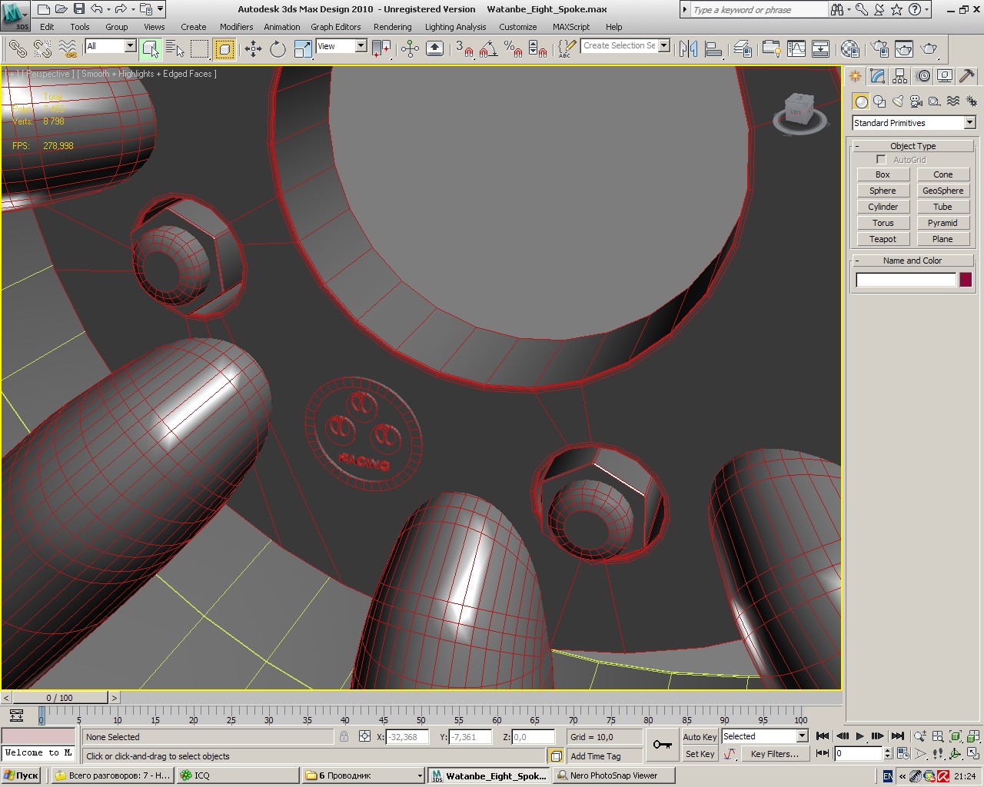Viewport: 984px width, 787px height.
Task: Click the Teapot primitive button
Action: tap(883, 239)
